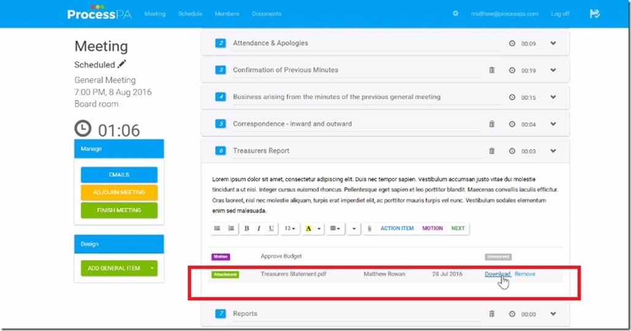This screenshot has height=331, width=631.
Task: Toggle underline formatting in the editor toolbar
Action: (x=271, y=229)
